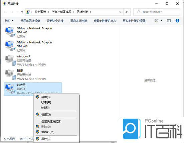The image size is (184, 143).
Task: Select the windows7 PPTP connection icon
Action: 10,61
